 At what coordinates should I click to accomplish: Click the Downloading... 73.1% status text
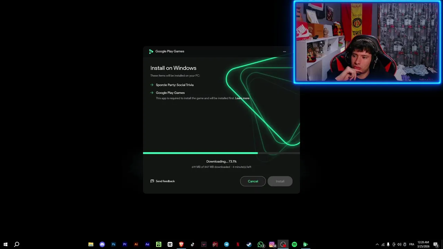point(221,162)
